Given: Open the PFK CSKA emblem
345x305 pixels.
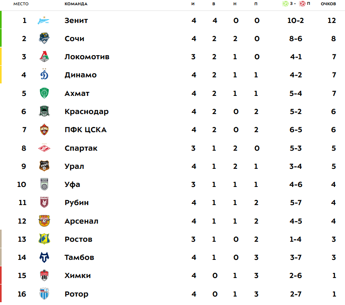Looking at the screenshot, I should tap(44, 129).
